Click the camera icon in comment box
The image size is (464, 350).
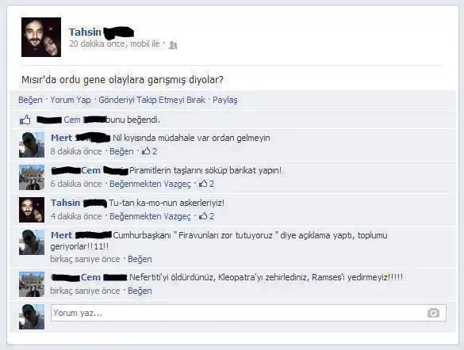(x=433, y=313)
